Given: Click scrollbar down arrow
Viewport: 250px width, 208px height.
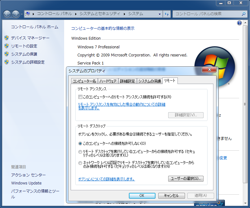Looking at the screenshot, I should 245,203.
